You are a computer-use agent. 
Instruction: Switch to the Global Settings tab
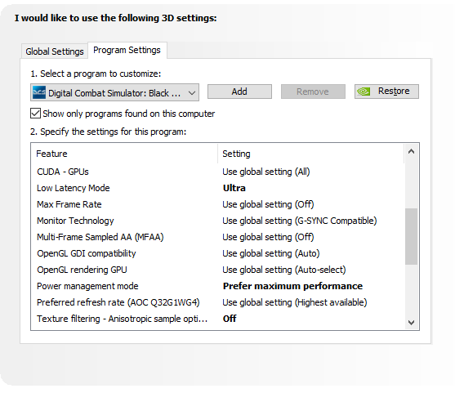(x=55, y=51)
